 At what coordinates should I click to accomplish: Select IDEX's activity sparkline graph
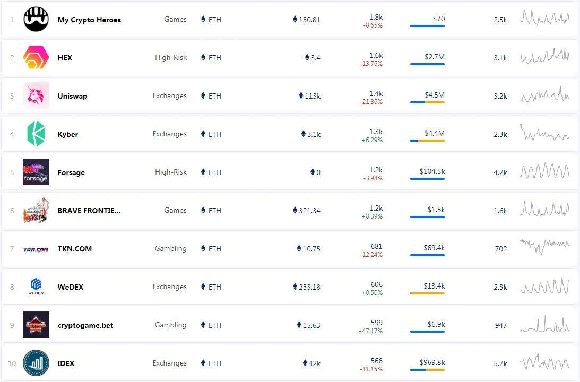coord(544,363)
